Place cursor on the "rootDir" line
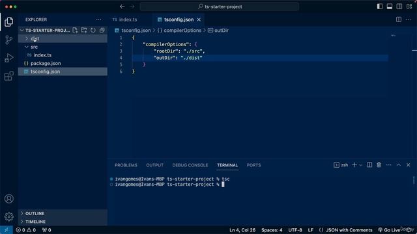 [x=179, y=51]
